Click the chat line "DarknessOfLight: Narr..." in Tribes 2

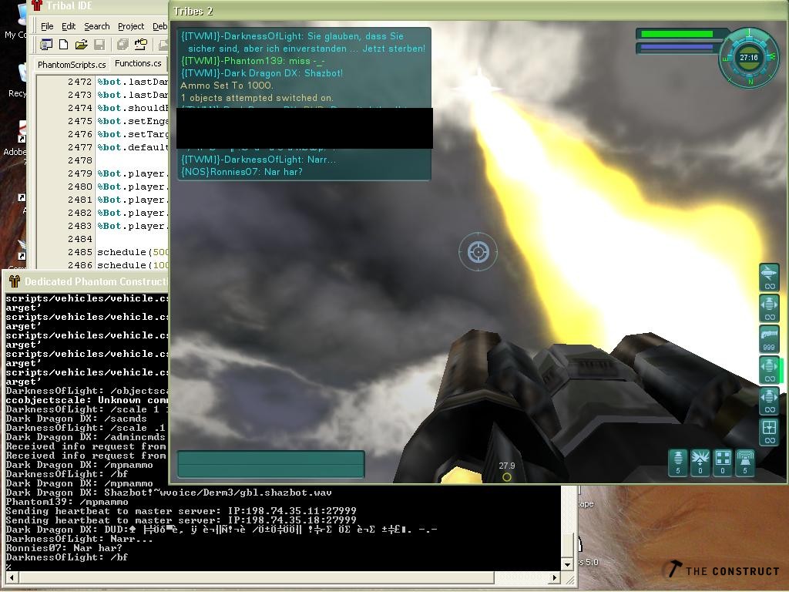pos(258,160)
